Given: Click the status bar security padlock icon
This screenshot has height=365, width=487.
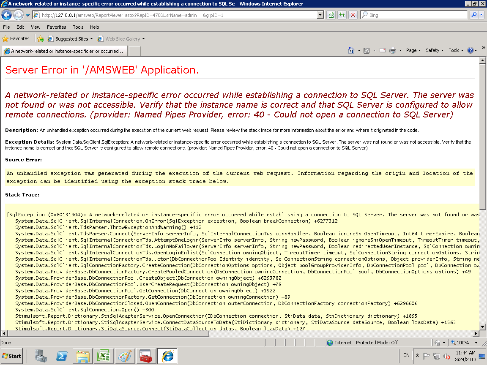Looking at the screenshot, I should point(437,343).
